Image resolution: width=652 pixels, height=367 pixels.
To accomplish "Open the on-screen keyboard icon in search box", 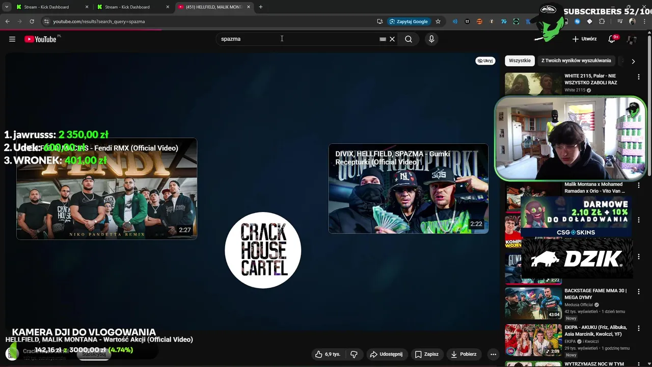I will 383,39.
